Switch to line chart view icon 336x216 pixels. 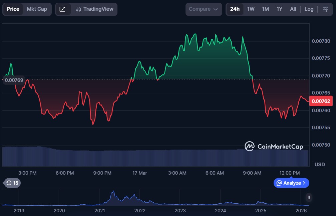click(63, 9)
